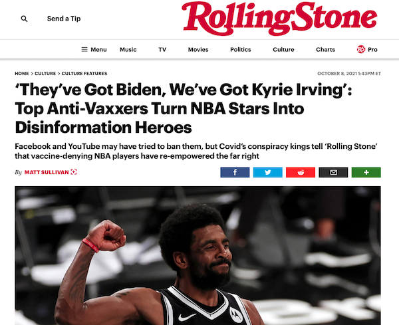Click the icon beside Matt Sullivan's name
This screenshot has width=399, height=325.
click(x=74, y=172)
